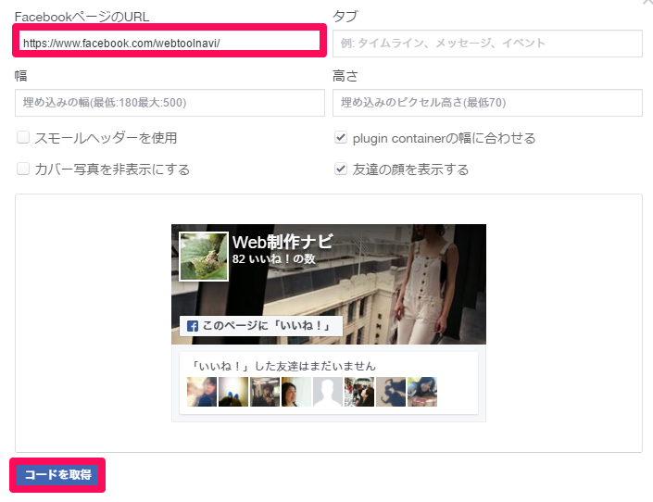Uncheck plugin containerの幅に合わせる checkbox
653x502 pixels.
click(341, 137)
